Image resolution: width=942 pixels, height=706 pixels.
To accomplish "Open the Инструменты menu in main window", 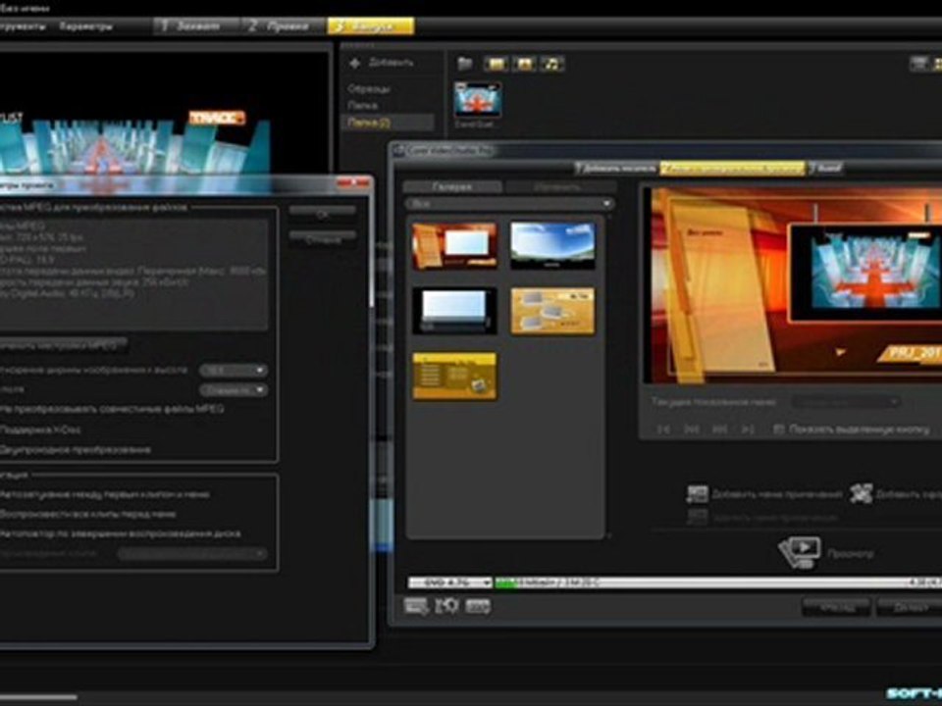I will (23, 26).
